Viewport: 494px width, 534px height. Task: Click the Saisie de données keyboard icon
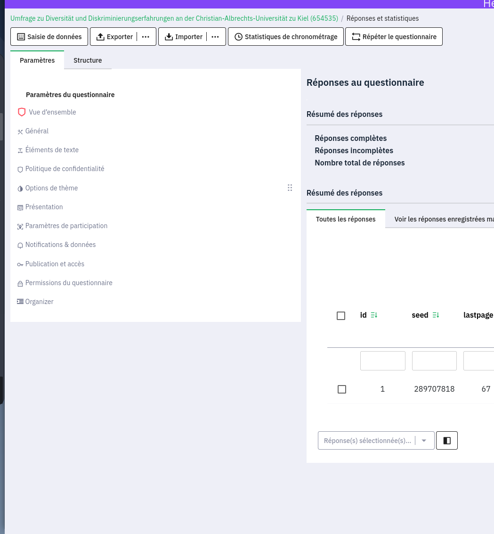click(x=21, y=37)
